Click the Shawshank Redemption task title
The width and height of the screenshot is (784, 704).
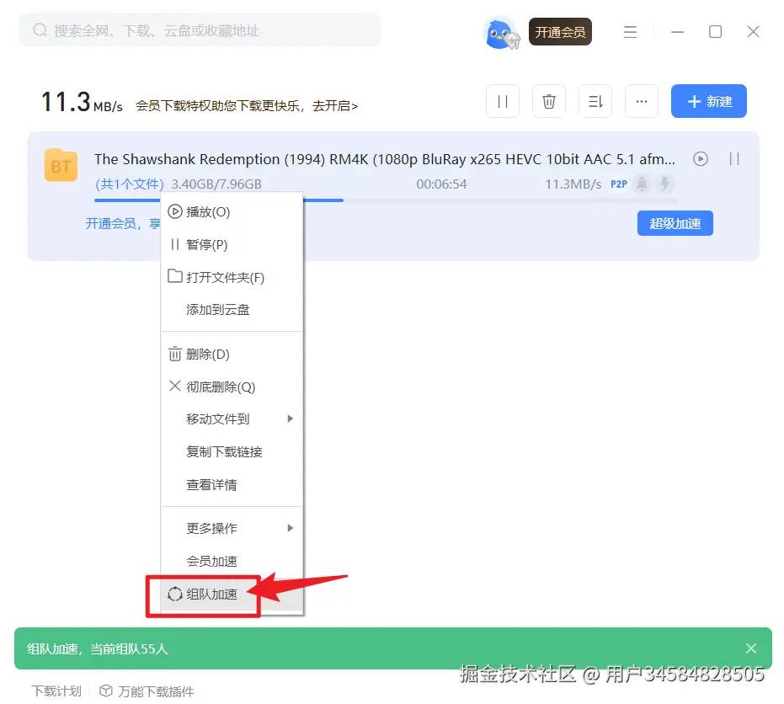coord(385,159)
